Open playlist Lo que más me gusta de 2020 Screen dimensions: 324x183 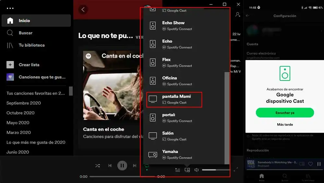(36, 142)
